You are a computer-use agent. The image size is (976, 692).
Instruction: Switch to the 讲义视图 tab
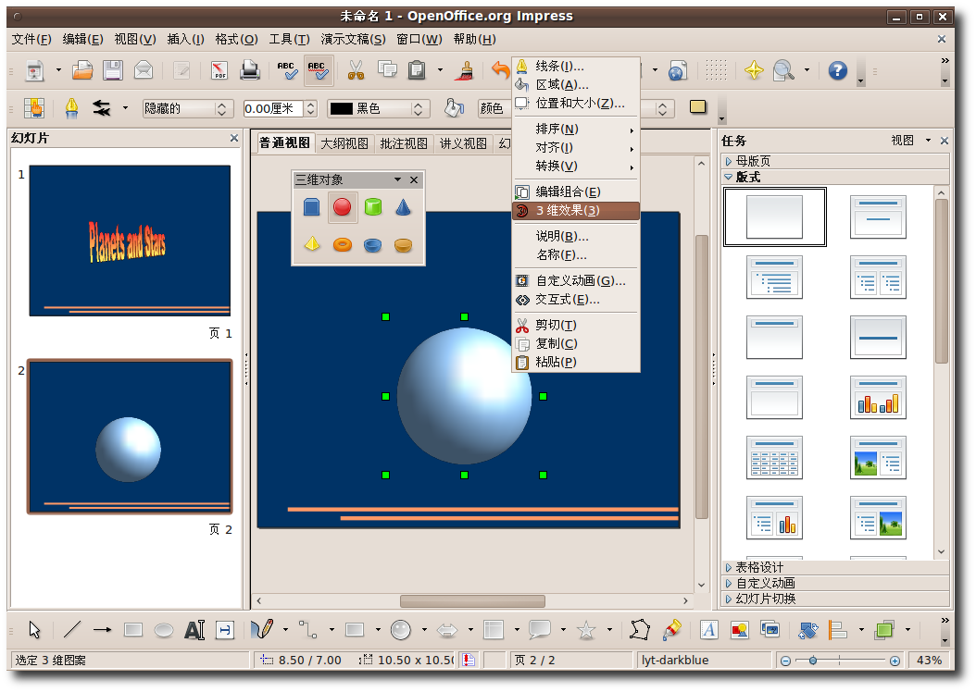point(463,143)
